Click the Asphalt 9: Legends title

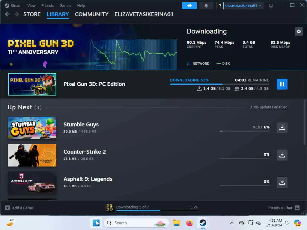pyautogui.click(x=88, y=179)
